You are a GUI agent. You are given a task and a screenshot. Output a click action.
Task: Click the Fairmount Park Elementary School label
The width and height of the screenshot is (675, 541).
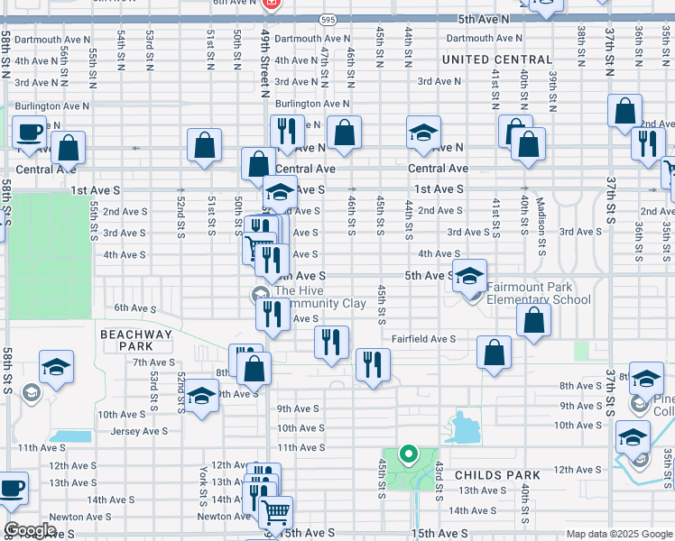point(539,293)
